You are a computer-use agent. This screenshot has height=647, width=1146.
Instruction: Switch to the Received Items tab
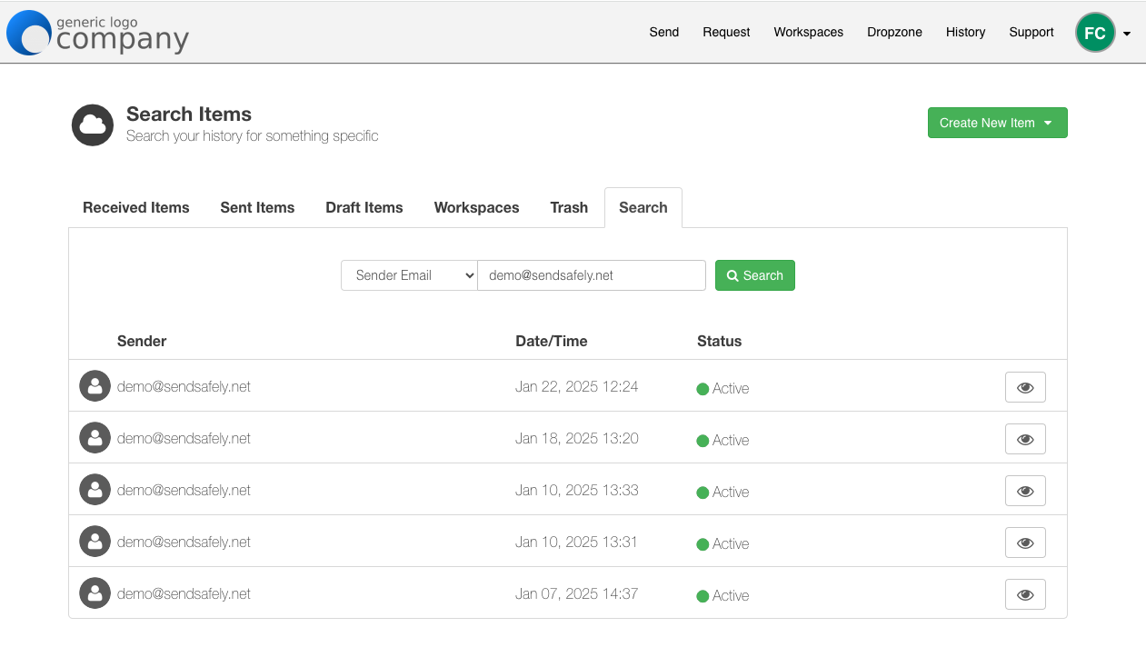[x=136, y=207]
